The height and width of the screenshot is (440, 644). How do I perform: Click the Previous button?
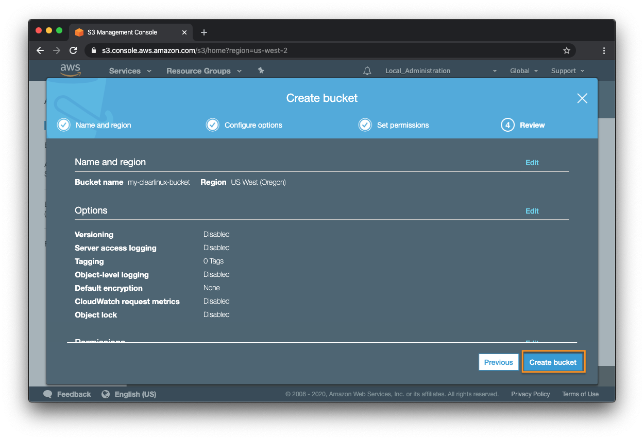coord(498,362)
